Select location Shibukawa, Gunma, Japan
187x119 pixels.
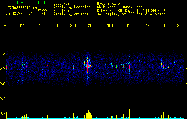click(121, 7)
